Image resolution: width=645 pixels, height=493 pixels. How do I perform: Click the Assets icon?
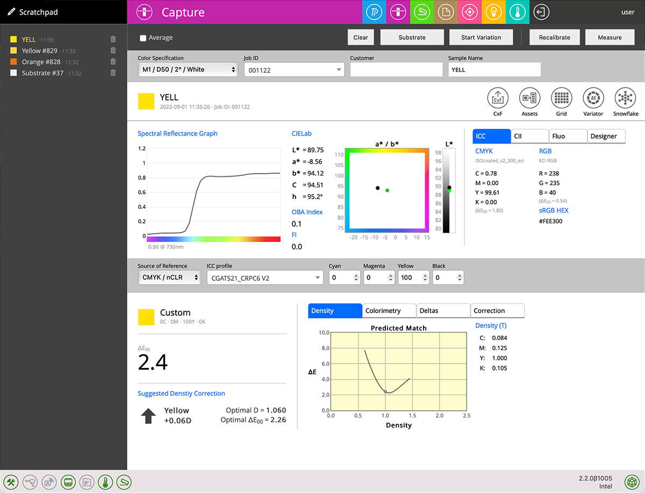tap(529, 98)
